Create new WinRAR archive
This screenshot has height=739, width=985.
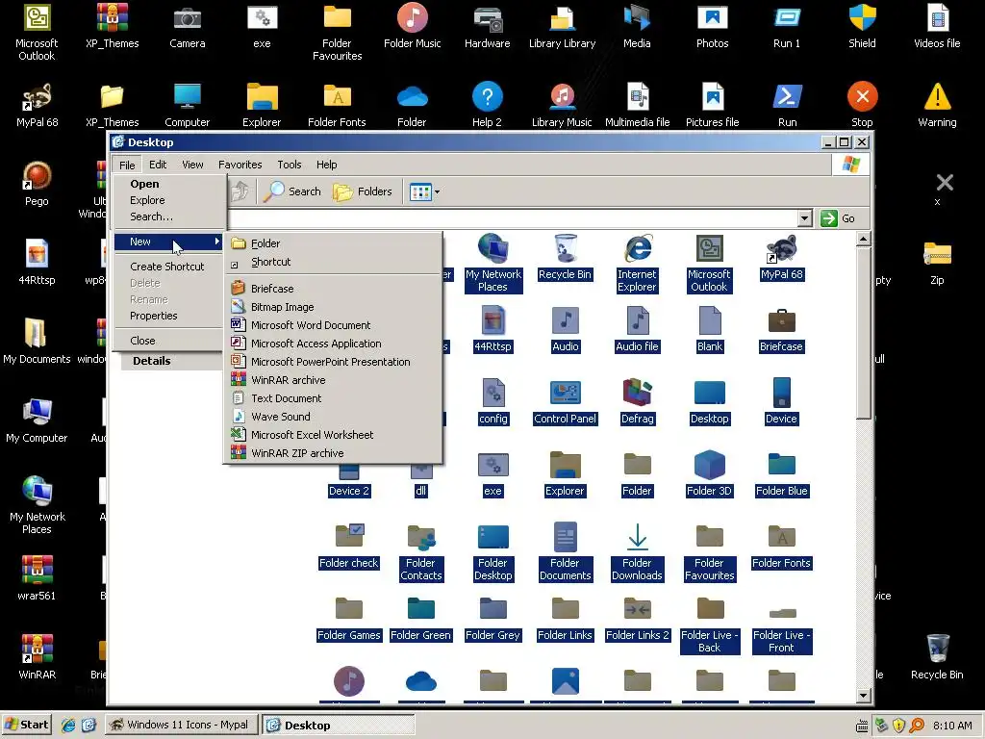tap(333, 379)
